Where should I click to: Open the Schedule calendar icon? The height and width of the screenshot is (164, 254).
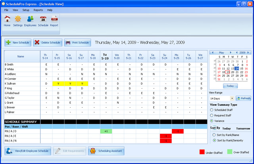click(43, 21)
